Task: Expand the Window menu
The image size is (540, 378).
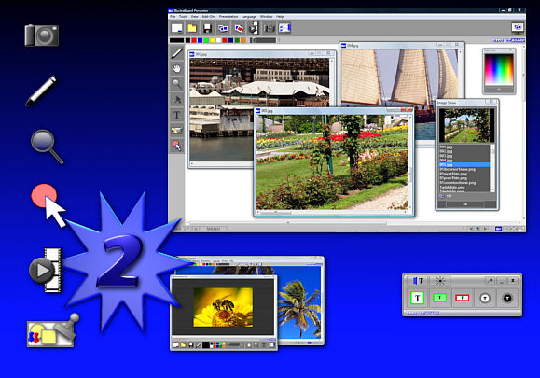Action: coord(266,17)
